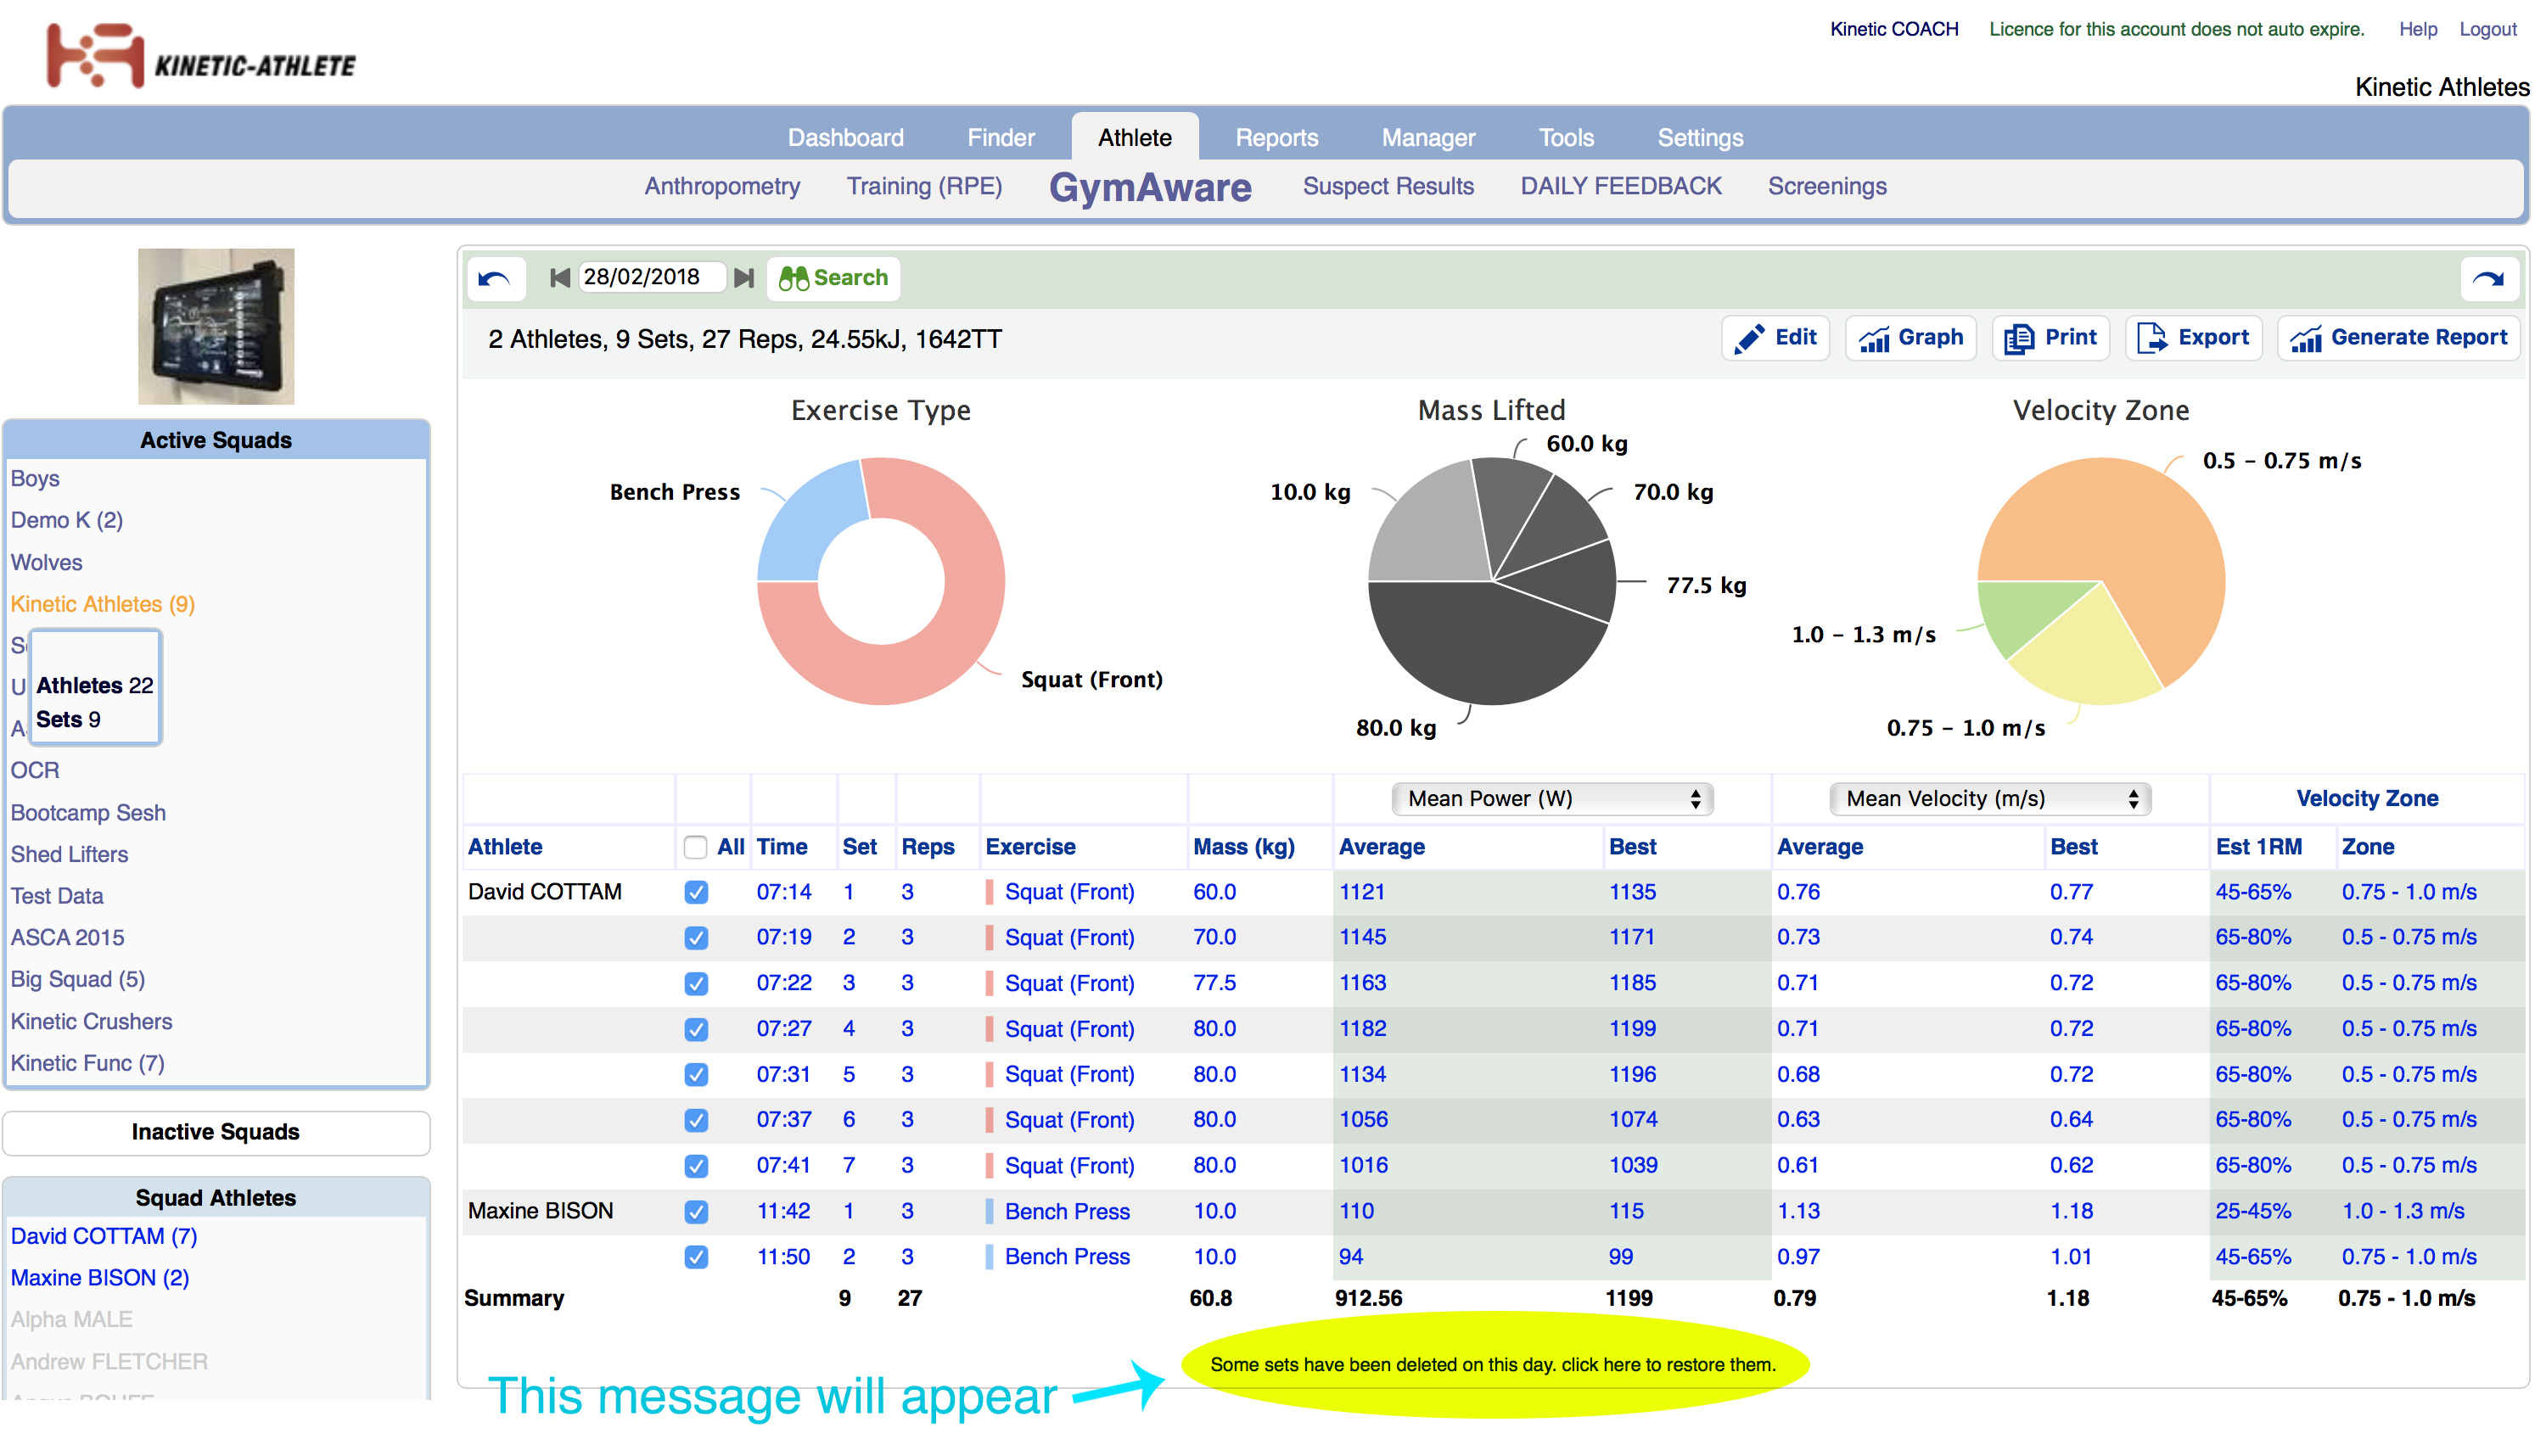
Task: Click the Print button
Action: click(2050, 338)
